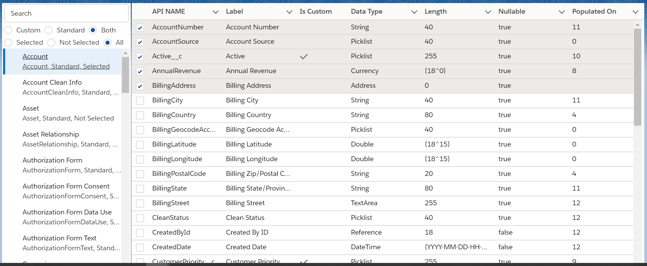Open the Account object link
Viewport: 647px width, 266px height.
[35, 56]
